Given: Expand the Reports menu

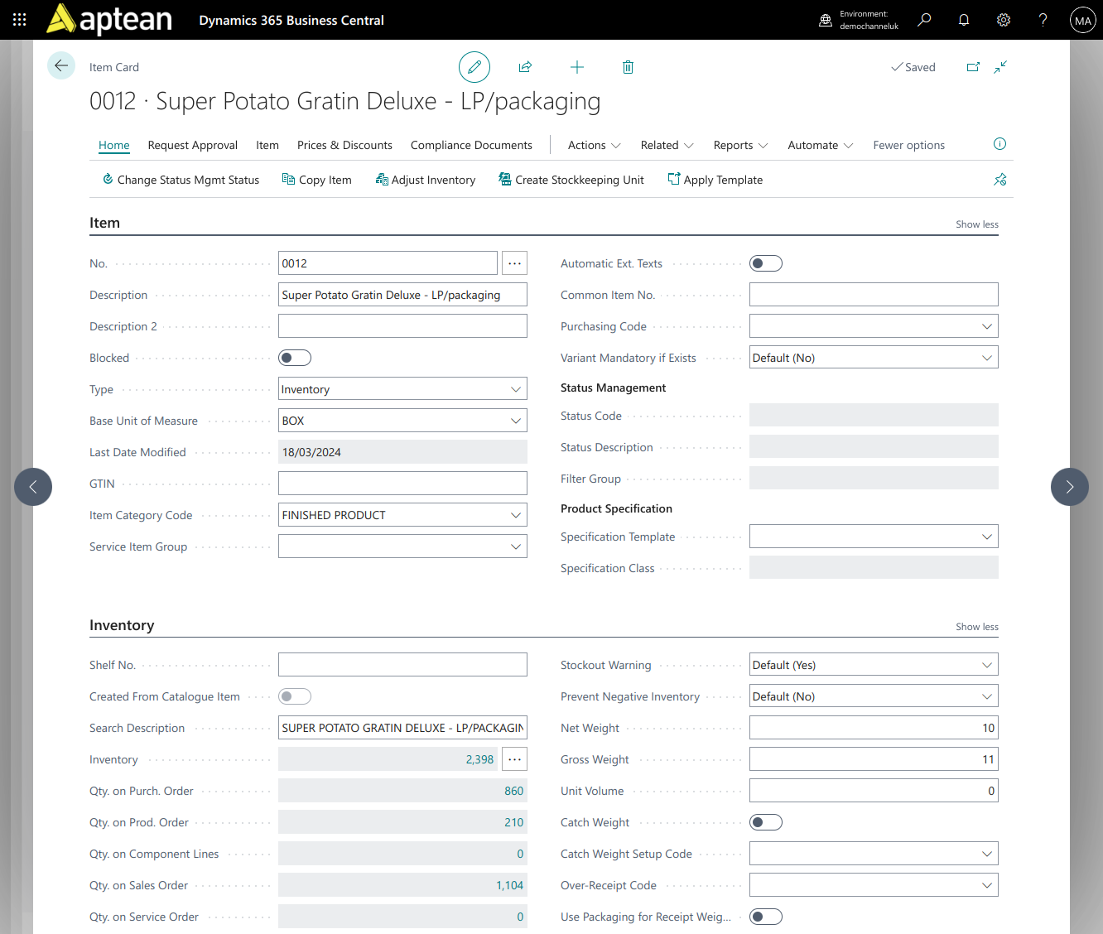Looking at the screenshot, I should [740, 145].
